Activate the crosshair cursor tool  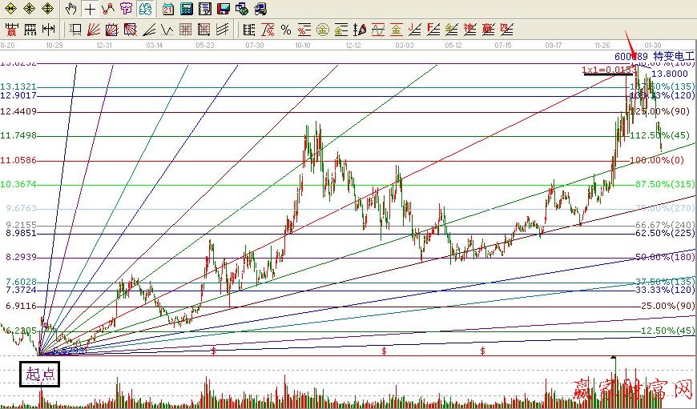pyautogui.click(x=90, y=10)
